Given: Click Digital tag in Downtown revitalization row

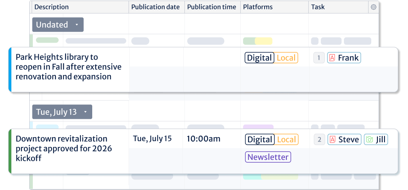Looking at the screenshot, I should pos(259,140).
